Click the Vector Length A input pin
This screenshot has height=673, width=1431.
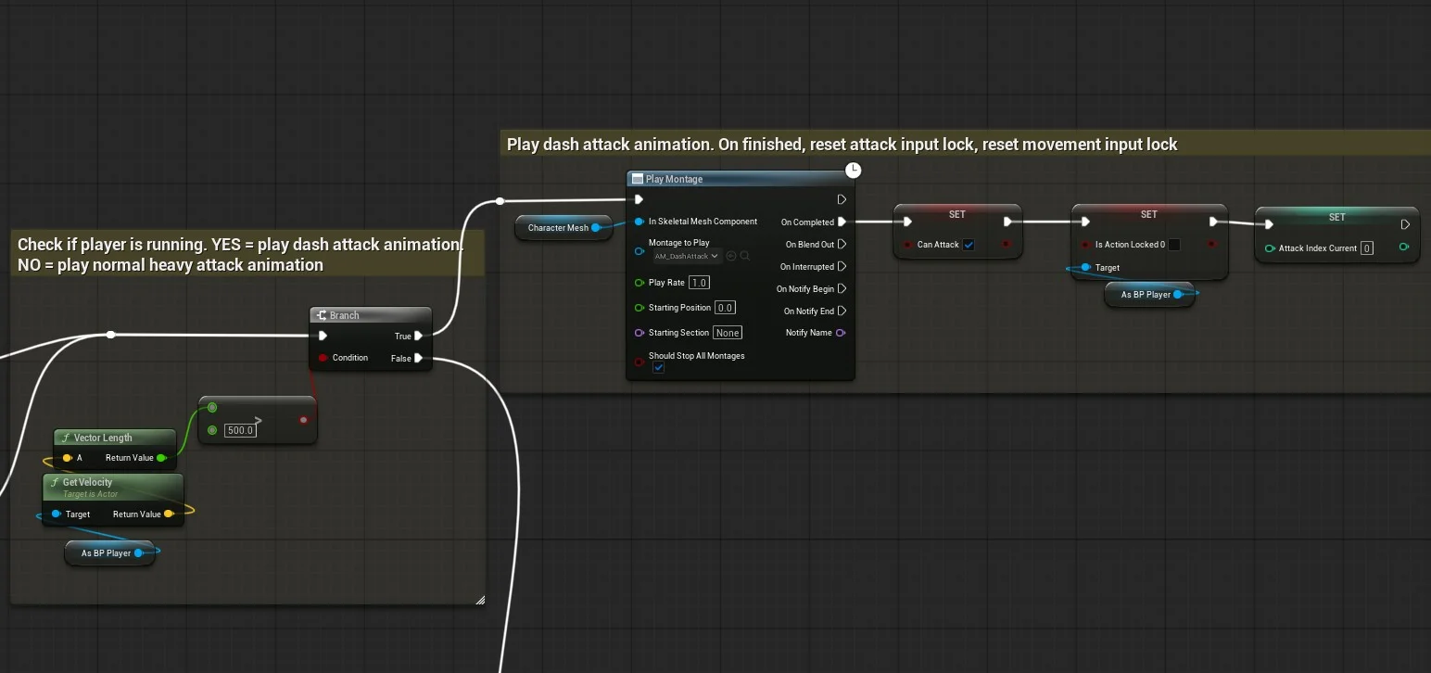click(67, 458)
